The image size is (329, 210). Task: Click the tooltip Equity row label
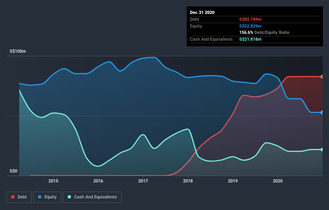point(196,26)
